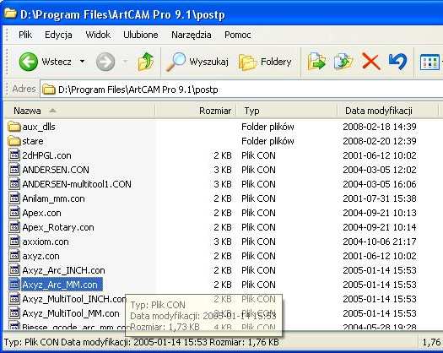Select ANDERSEN-multitool1.CON file icon
The height and width of the screenshot is (353, 443).
click(14, 184)
